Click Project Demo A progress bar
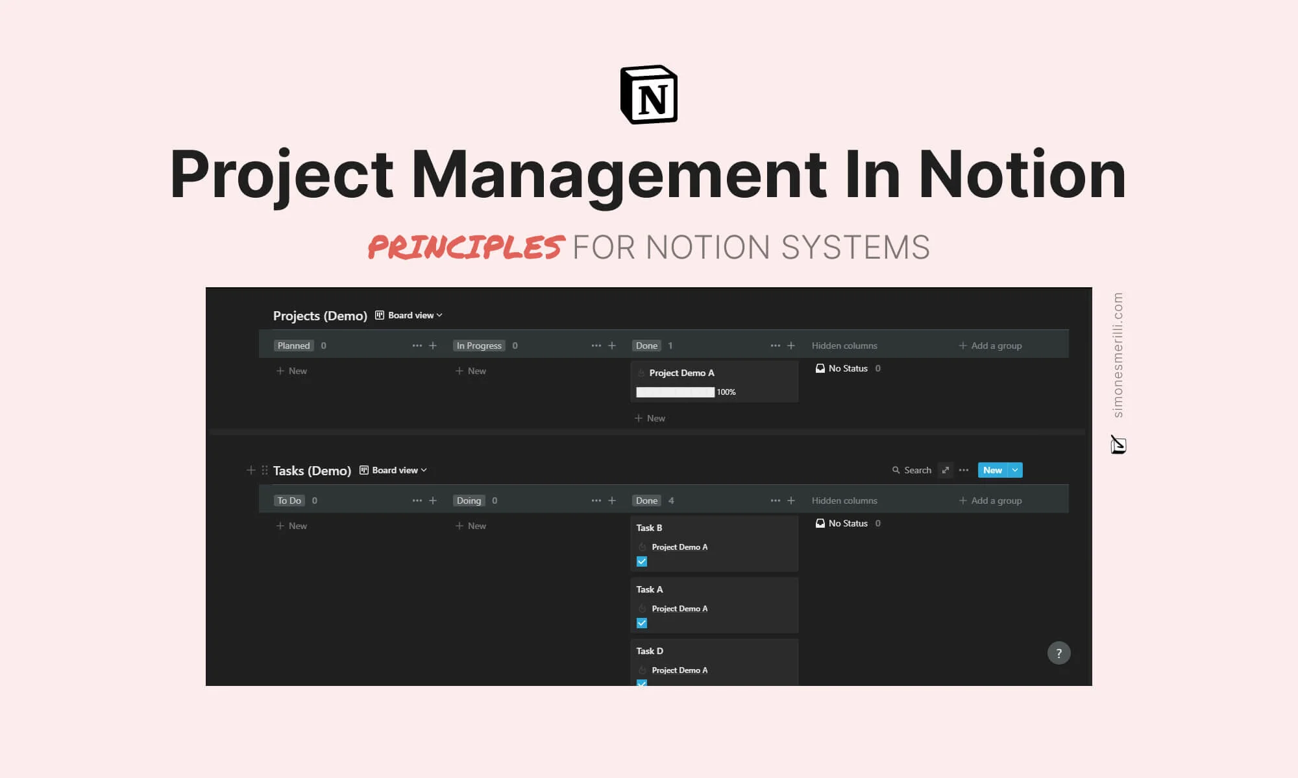The image size is (1298, 778). click(x=675, y=392)
